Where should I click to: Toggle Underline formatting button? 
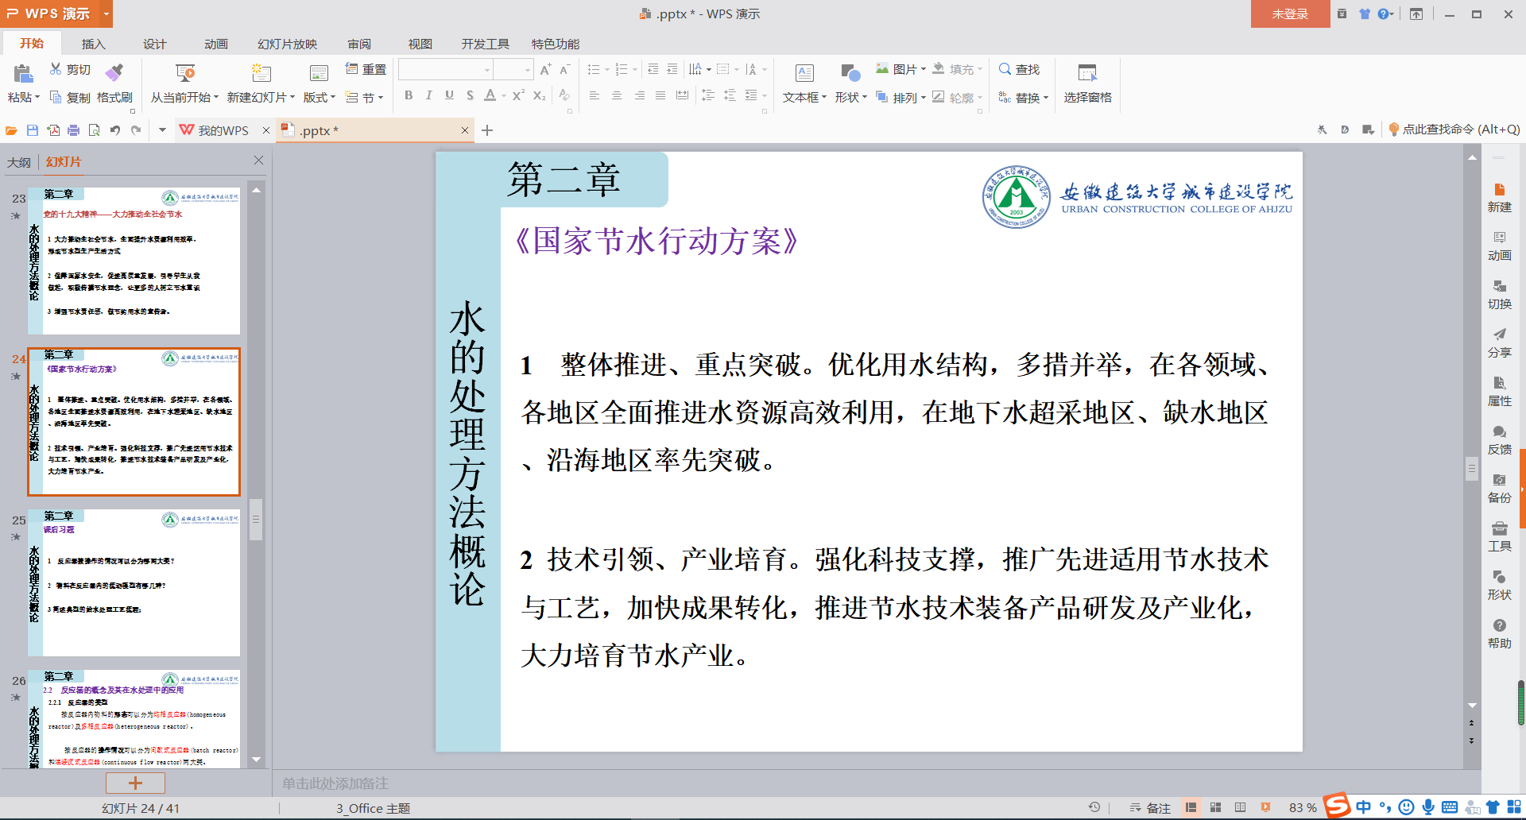pyautogui.click(x=450, y=95)
